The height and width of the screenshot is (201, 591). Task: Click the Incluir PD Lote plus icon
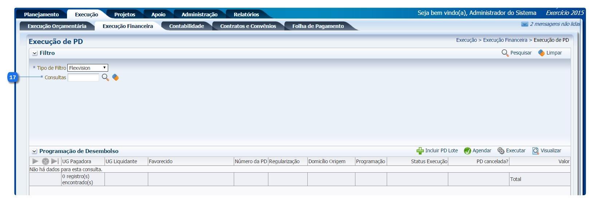[x=420, y=151]
